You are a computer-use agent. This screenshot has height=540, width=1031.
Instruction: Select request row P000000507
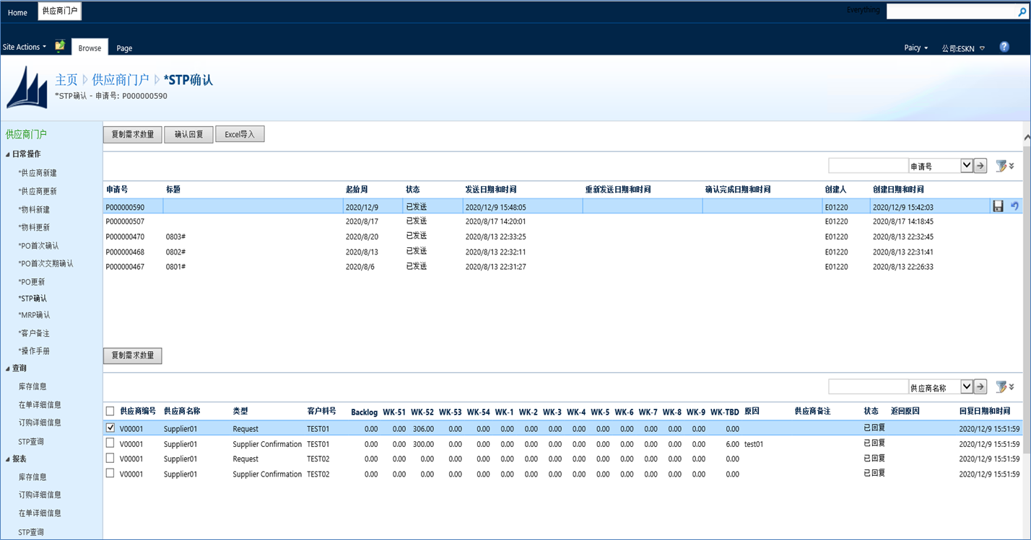[x=562, y=221]
